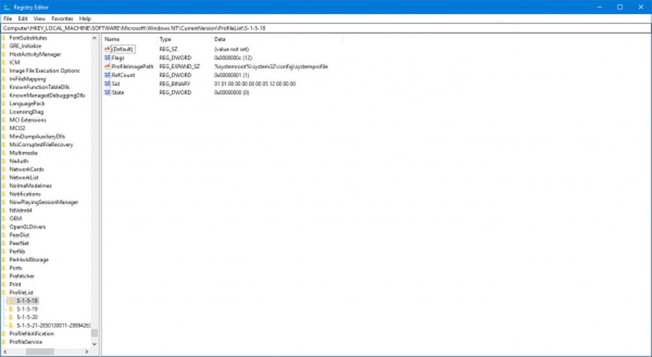Click the Flags DWORD value icon
This screenshot has height=357, width=652.
click(x=108, y=58)
